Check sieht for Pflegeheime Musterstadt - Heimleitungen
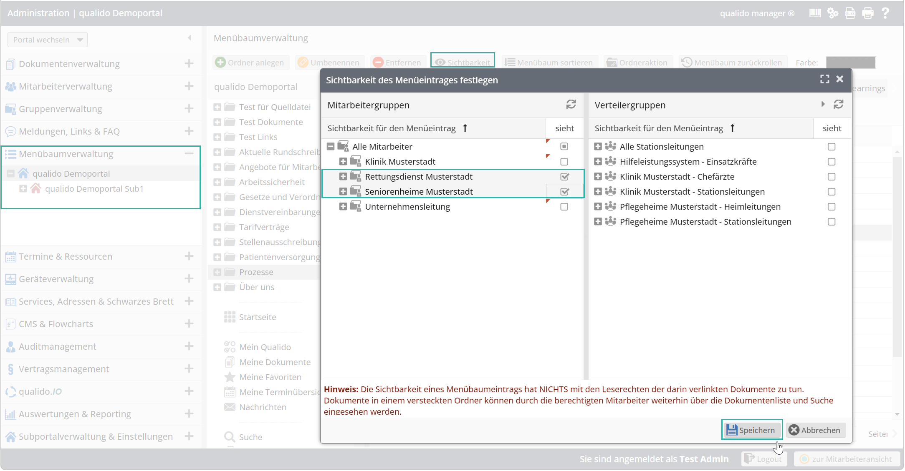This screenshot has height=471, width=905. point(832,207)
